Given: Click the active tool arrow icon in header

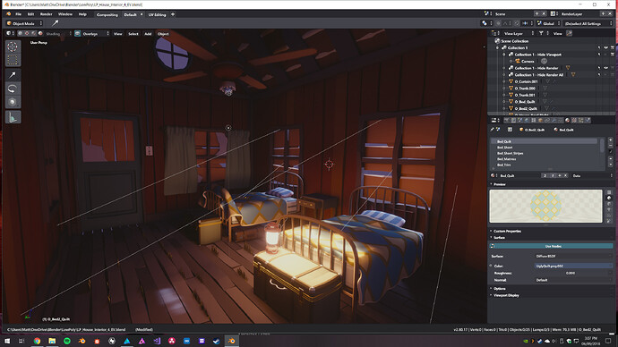Looking at the screenshot, I should pyautogui.click(x=56, y=23).
